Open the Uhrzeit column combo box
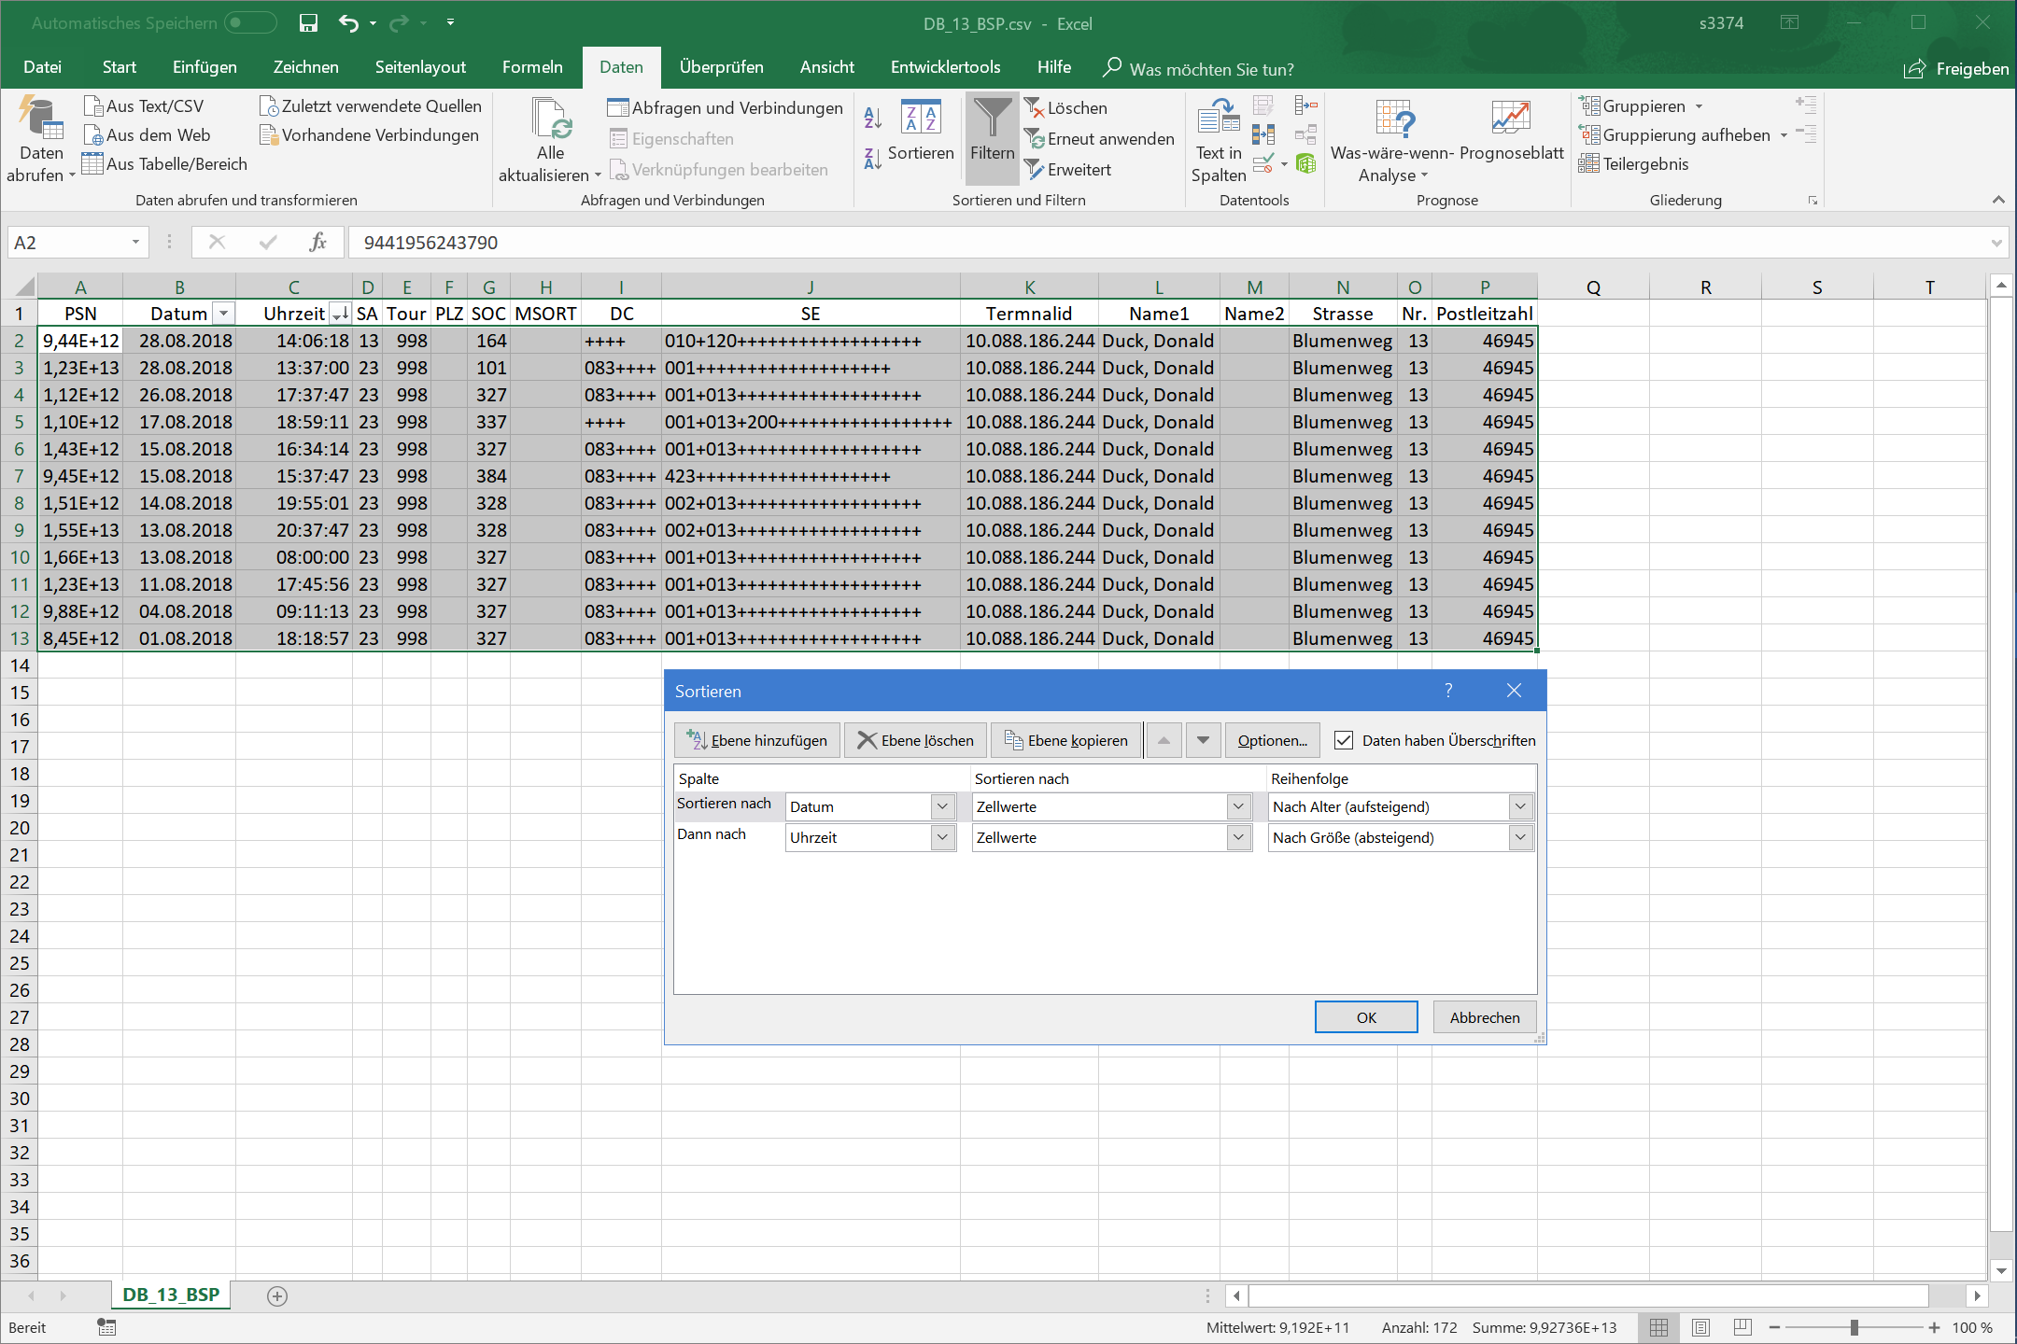The image size is (2017, 1344). (x=942, y=837)
